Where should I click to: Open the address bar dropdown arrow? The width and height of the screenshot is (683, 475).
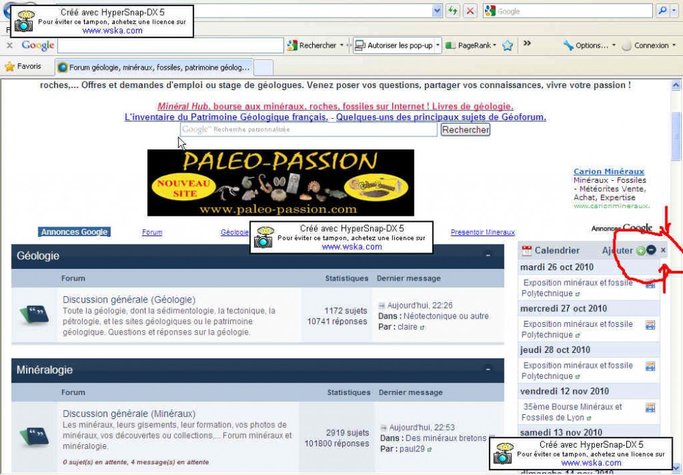(x=437, y=11)
